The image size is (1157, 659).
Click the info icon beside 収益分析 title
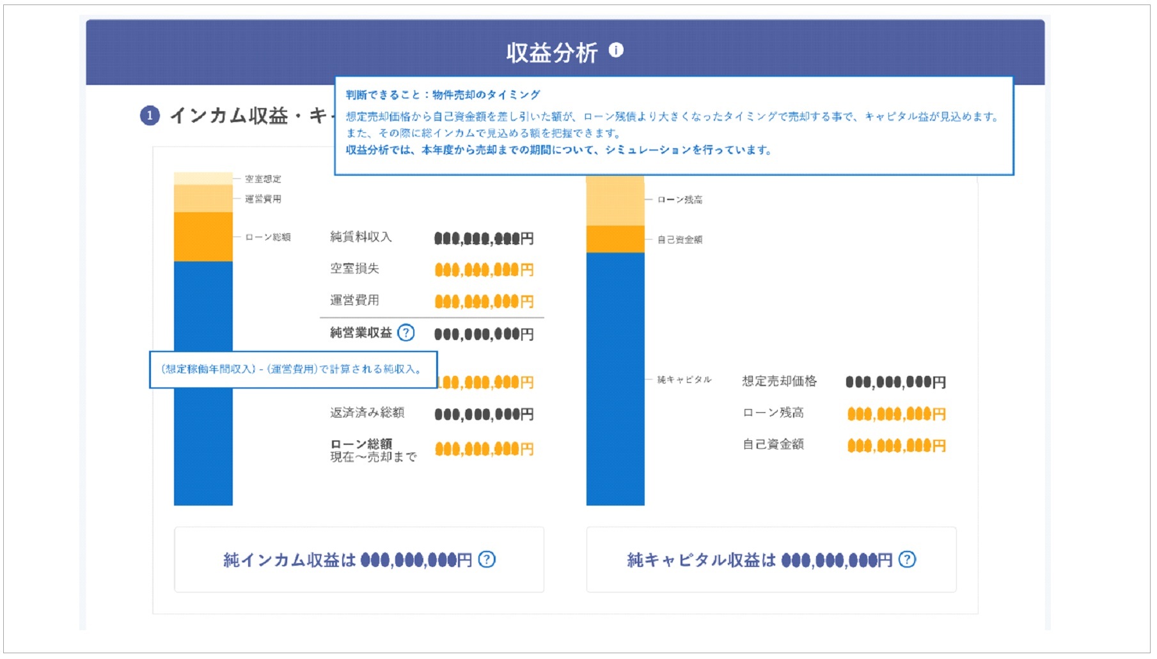pyautogui.click(x=616, y=50)
